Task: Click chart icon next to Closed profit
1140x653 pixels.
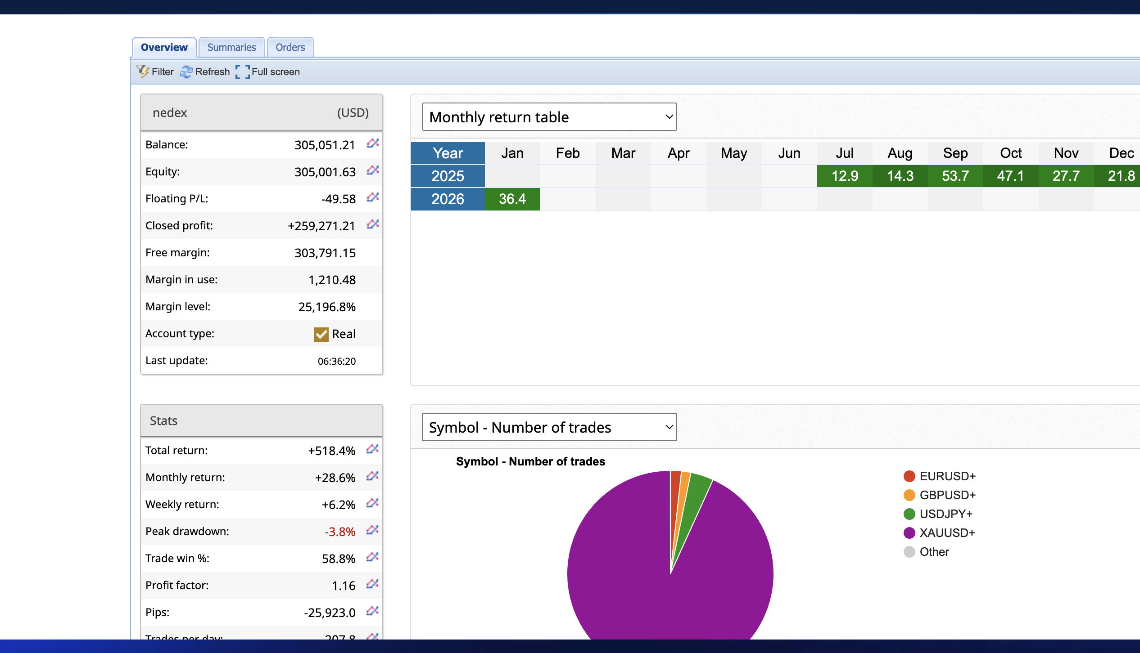Action: (x=372, y=224)
